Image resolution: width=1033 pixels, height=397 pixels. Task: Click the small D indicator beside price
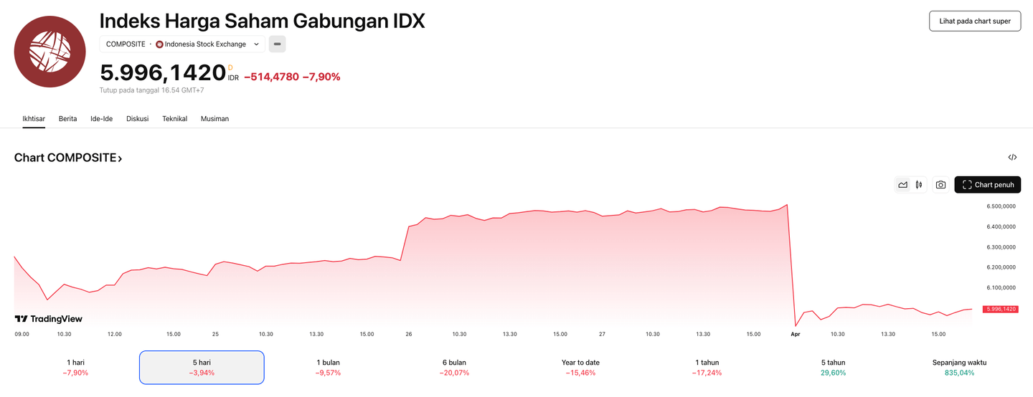230,68
